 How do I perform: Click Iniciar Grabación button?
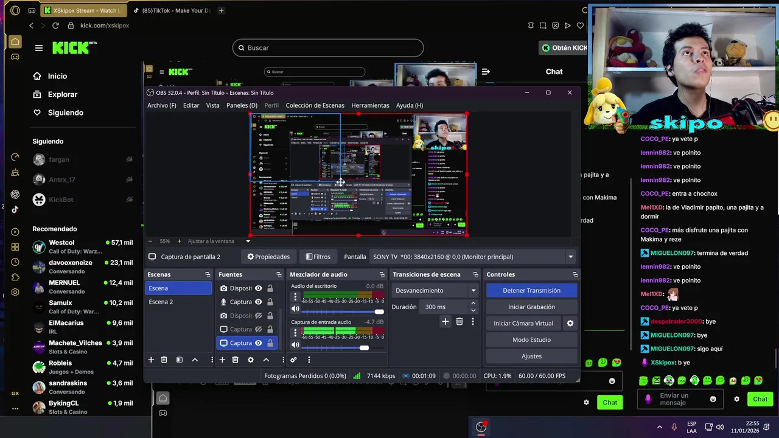pos(531,307)
